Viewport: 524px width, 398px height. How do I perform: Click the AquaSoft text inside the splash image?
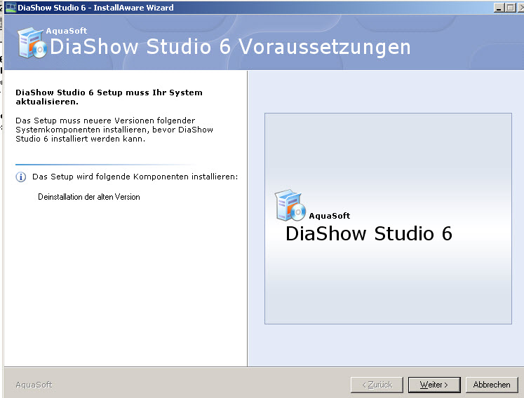pos(329,216)
